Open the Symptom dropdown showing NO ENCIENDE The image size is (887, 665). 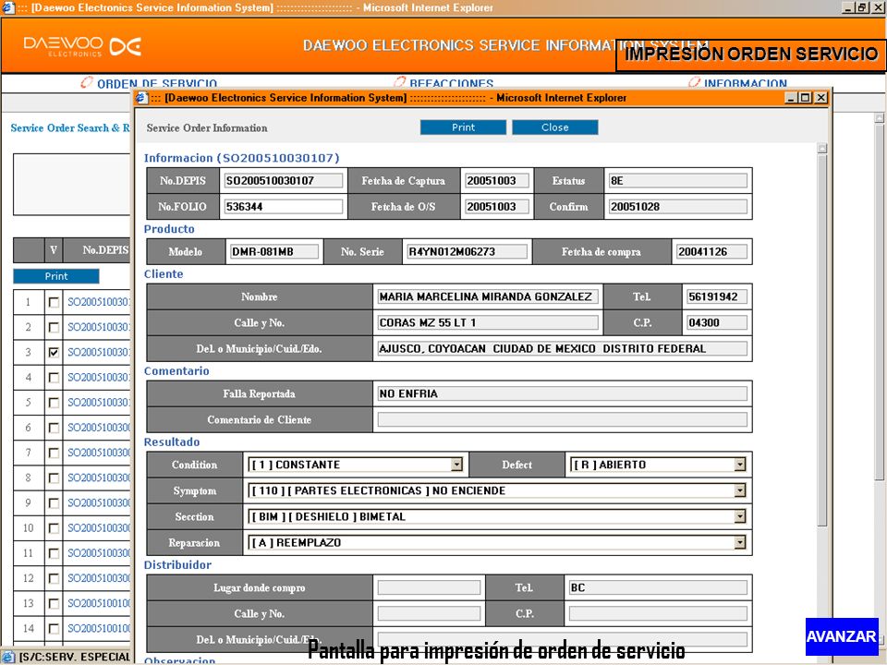[x=497, y=490]
